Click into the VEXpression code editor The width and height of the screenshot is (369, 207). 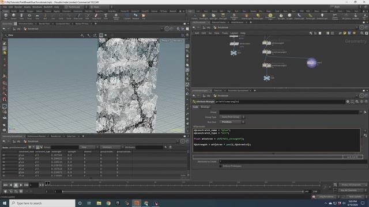[x=276, y=140]
